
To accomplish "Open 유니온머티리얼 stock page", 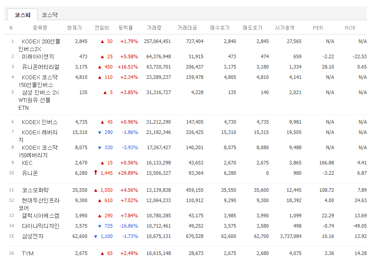I will (x=40, y=67).
